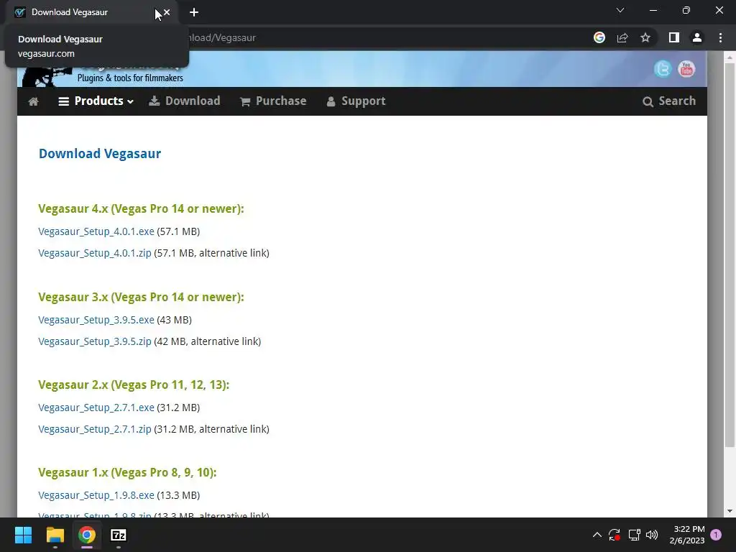This screenshot has height=552, width=736.
Task: Open the YouTube icon in the header
Action: (x=686, y=70)
